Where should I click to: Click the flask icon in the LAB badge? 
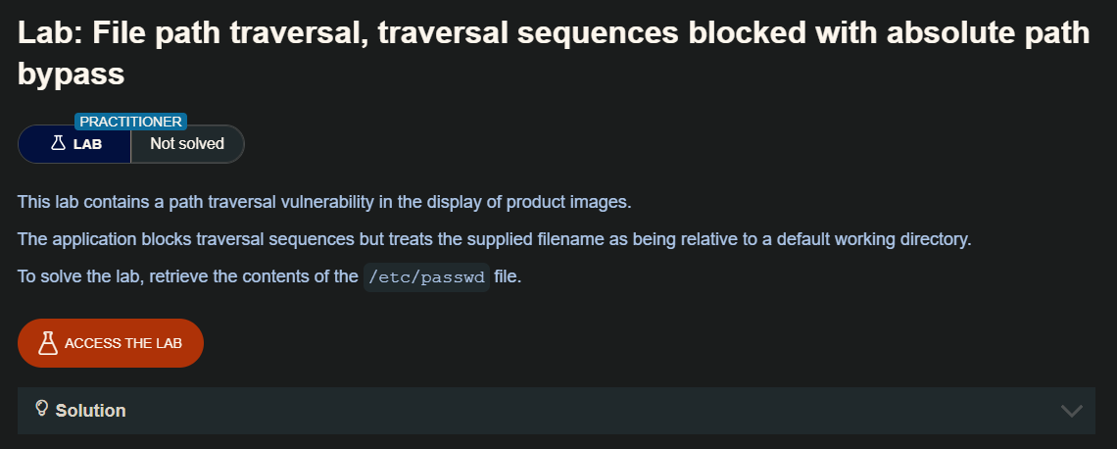point(58,143)
